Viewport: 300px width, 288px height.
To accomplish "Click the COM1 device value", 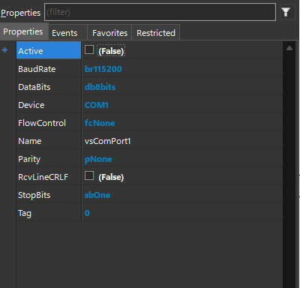I will [x=97, y=105].
